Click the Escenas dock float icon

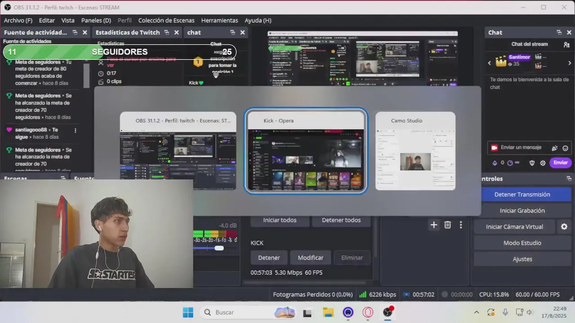coord(63,178)
